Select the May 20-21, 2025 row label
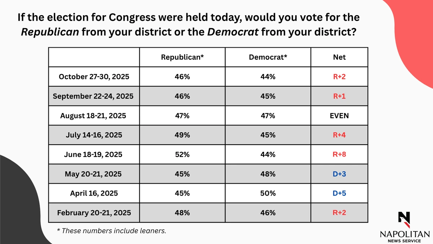Image resolution: width=433 pixels, height=244 pixels. click(x=93, y=174)
